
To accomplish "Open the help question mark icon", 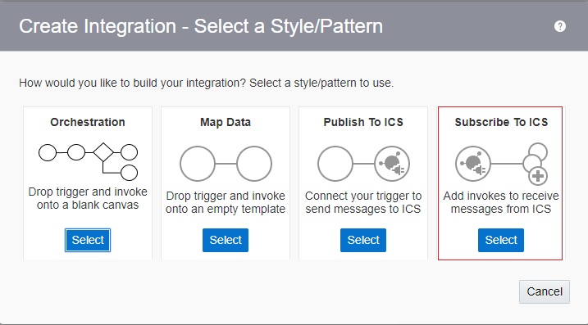I will [x=559, y=26].
